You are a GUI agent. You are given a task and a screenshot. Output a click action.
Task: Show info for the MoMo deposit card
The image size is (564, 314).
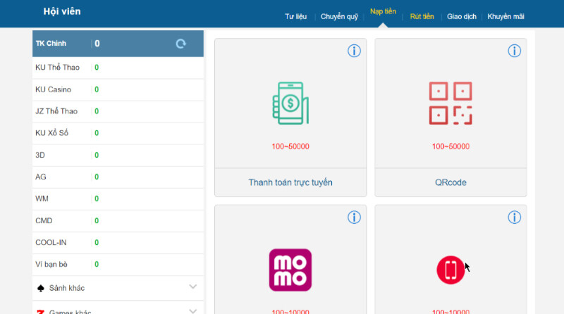pos(354,218)
